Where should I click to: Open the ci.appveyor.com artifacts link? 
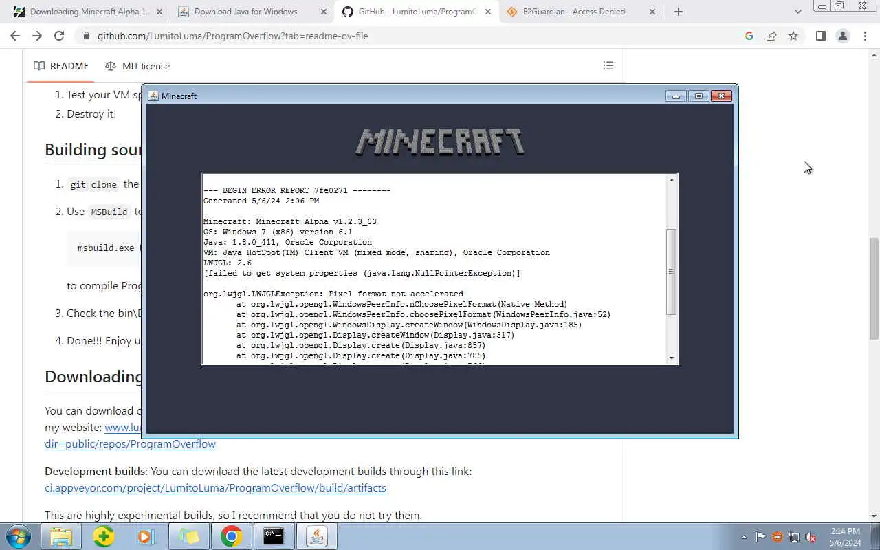215,488
